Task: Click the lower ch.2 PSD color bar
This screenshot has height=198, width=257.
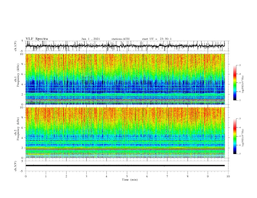Action: point(235,136)
